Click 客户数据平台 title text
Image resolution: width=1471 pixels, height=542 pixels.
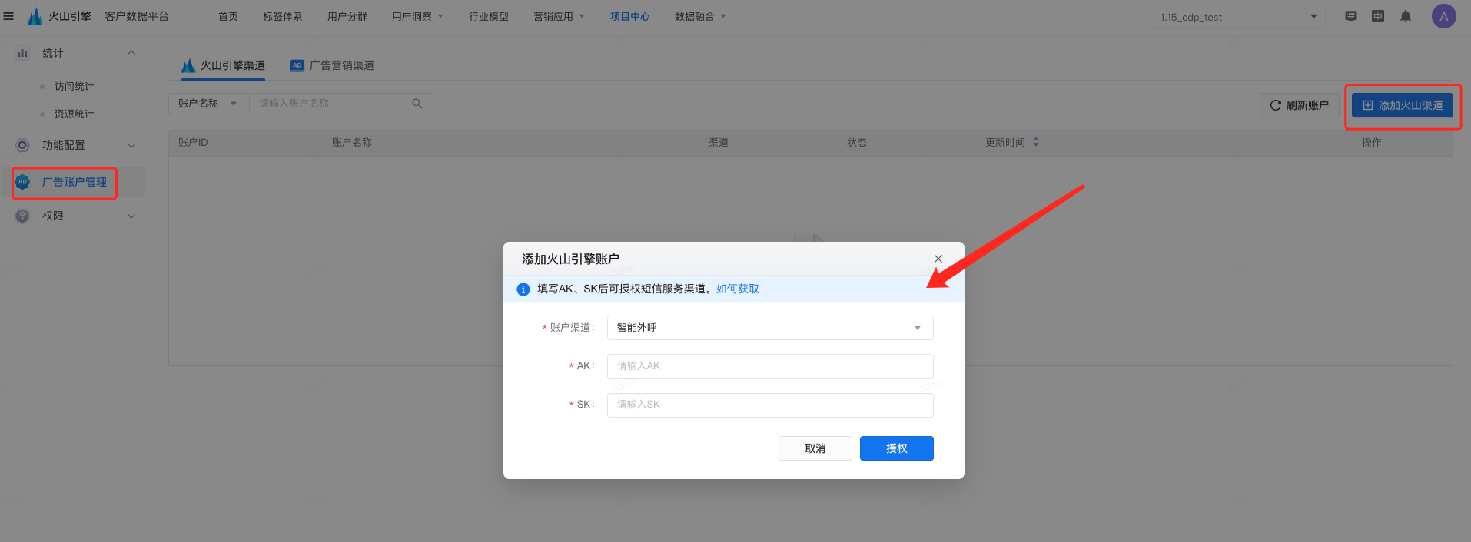point(137,16)
